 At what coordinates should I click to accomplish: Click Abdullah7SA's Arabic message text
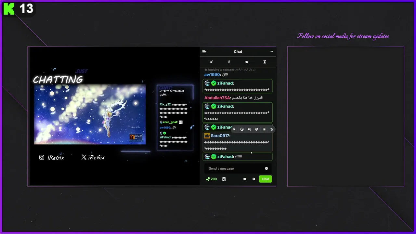(x=247, y=98)
